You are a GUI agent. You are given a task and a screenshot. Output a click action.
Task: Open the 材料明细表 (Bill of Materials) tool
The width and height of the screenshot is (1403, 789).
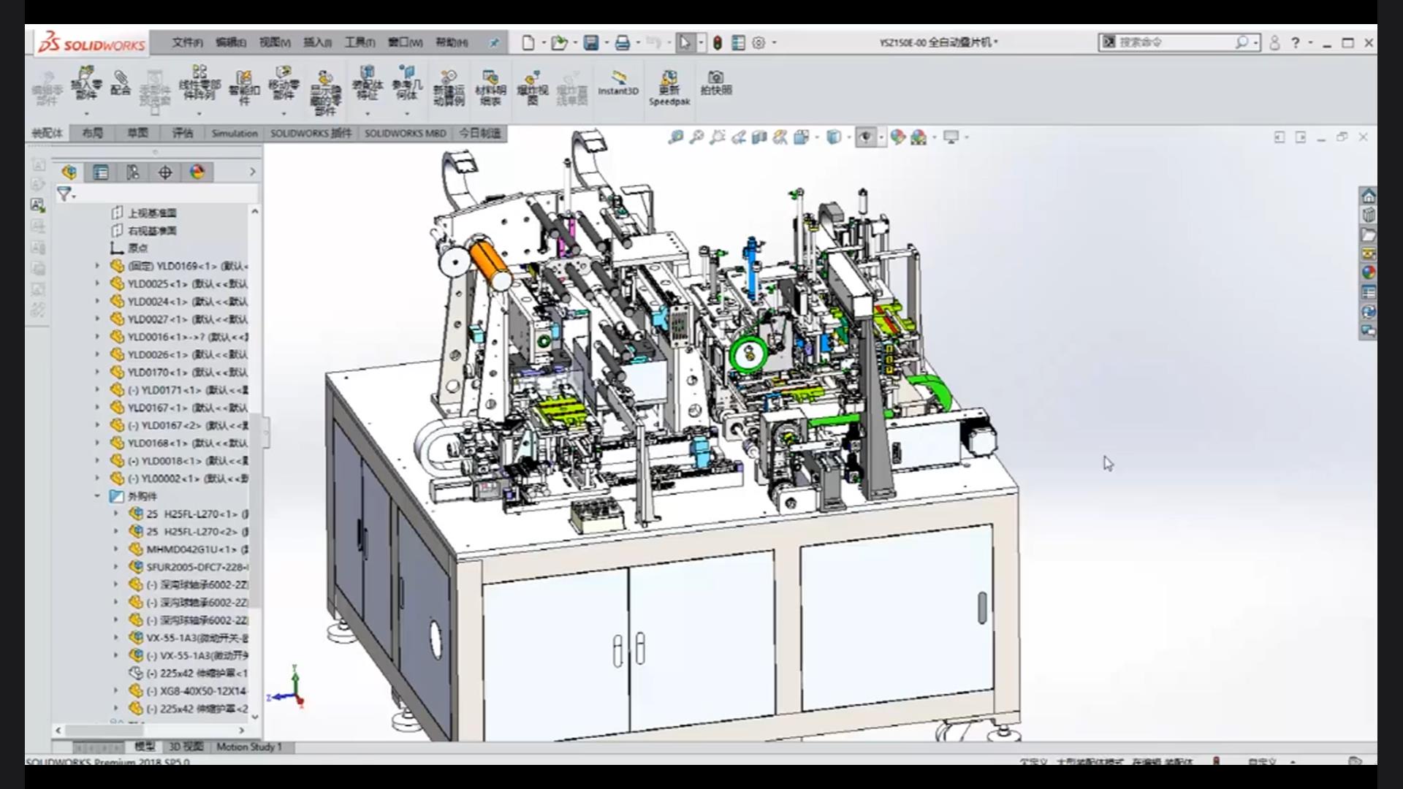tap(490, 88)
